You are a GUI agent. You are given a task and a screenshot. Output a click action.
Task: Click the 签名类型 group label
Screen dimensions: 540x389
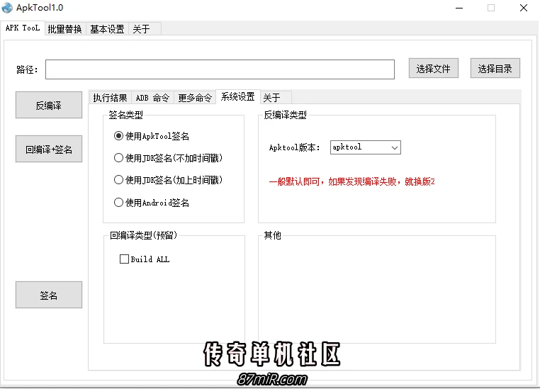125,115
